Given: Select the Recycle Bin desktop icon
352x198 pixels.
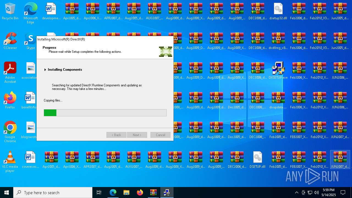Looking at the screenshot, I should 10,12.
